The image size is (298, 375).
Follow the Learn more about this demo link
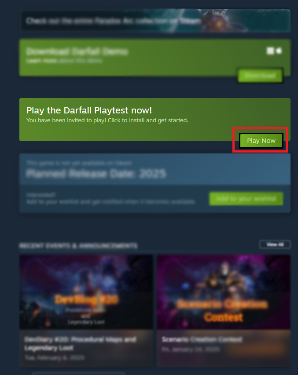pos(64,61)
